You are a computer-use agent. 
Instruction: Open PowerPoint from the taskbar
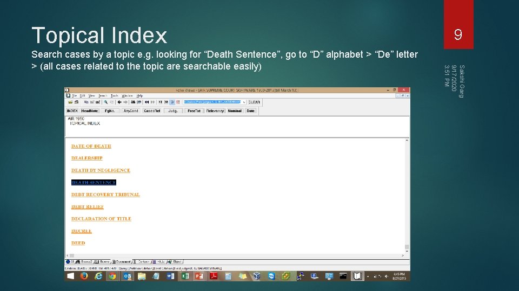pos(199,276)
